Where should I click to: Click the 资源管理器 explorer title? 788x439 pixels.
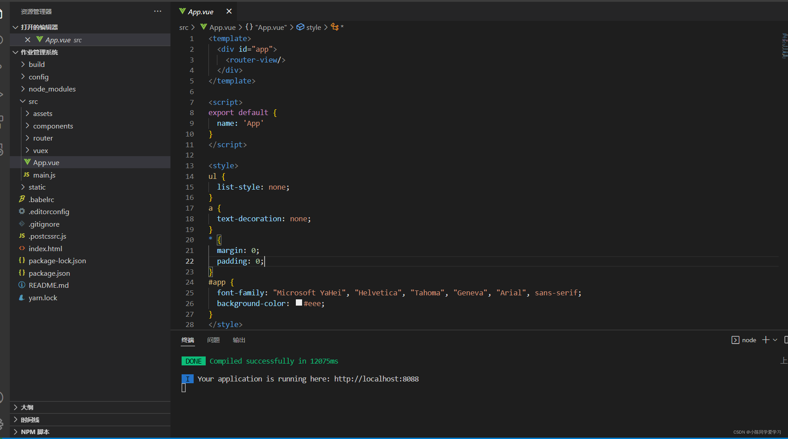coord(36,12)
